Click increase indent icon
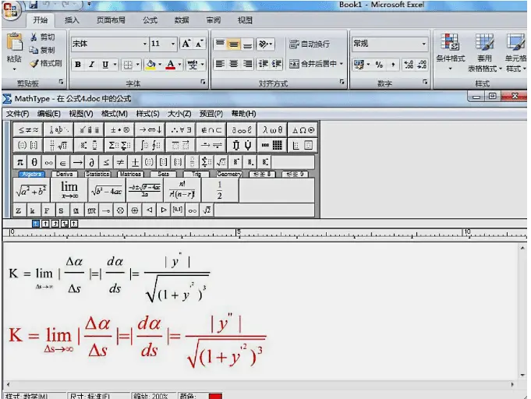 click(x=276, y=64)
